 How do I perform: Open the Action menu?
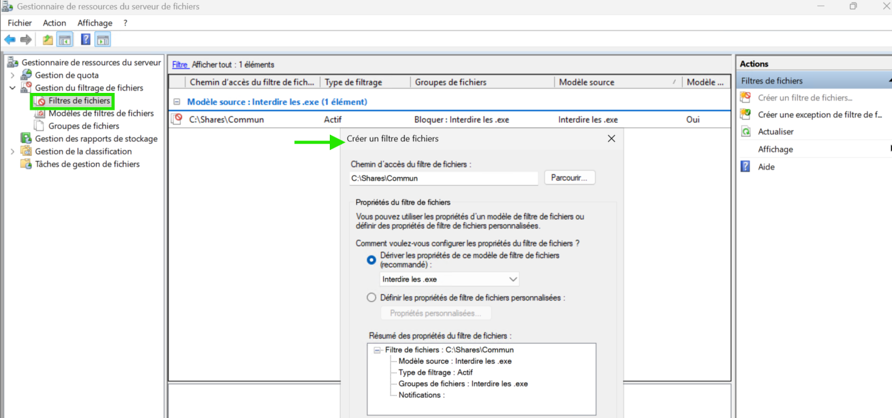tap(54, 23)
